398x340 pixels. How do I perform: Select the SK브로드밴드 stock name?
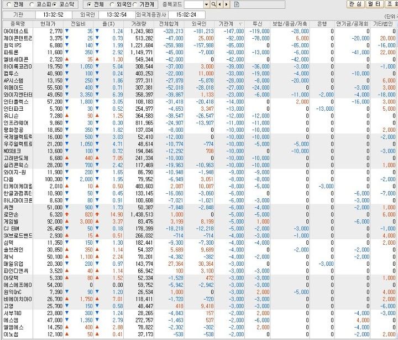click(18, 235)
